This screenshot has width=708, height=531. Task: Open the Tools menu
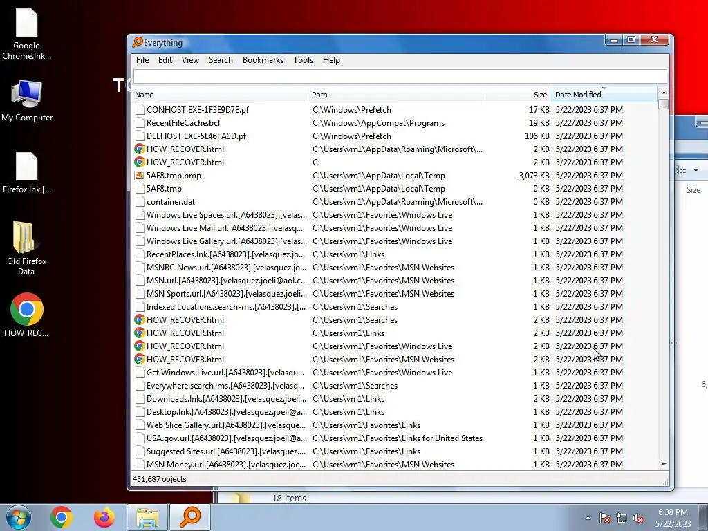303,60
